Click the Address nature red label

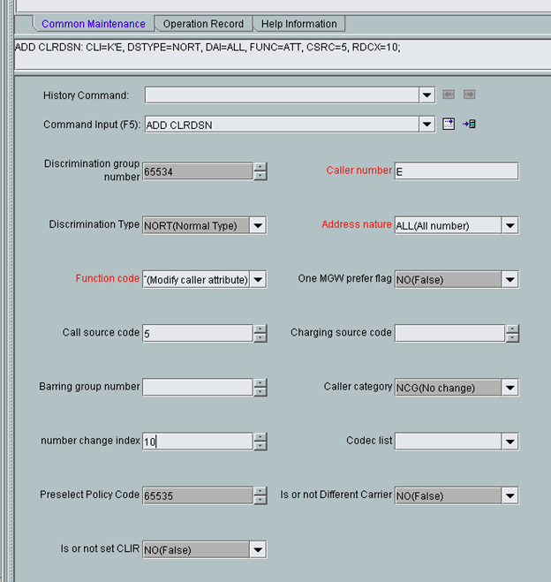click(357, 224)
